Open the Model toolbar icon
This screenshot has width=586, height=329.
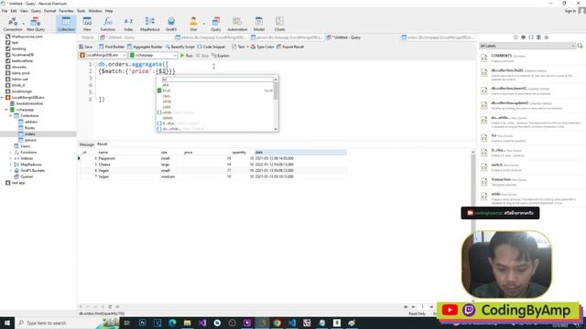click(x=259, y=24)
